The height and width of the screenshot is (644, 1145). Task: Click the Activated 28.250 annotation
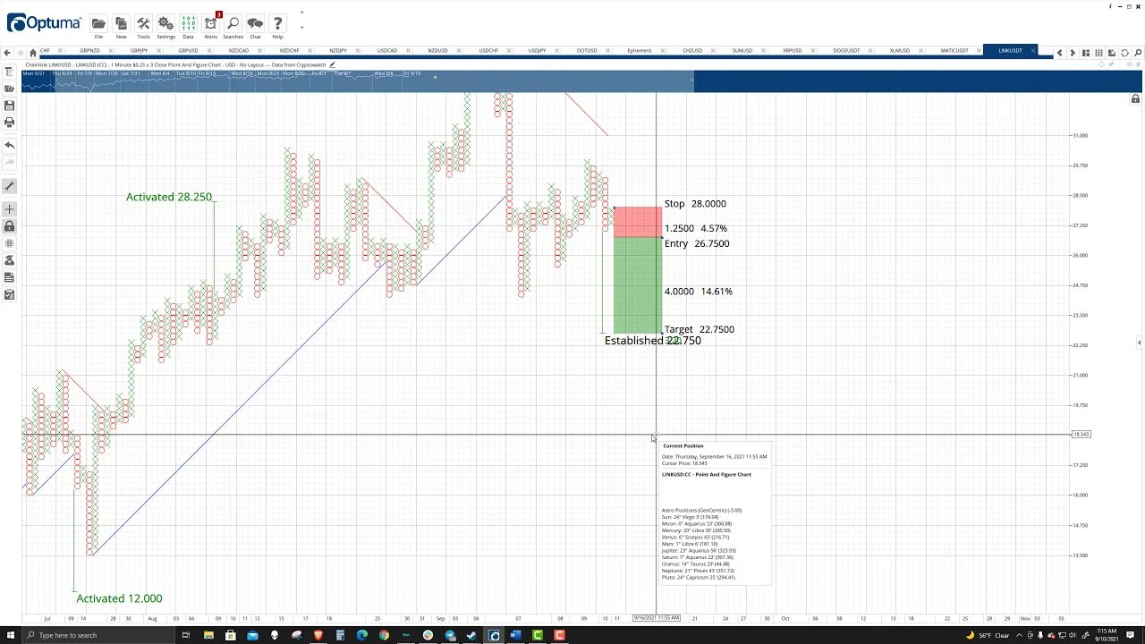pos(168,197)
